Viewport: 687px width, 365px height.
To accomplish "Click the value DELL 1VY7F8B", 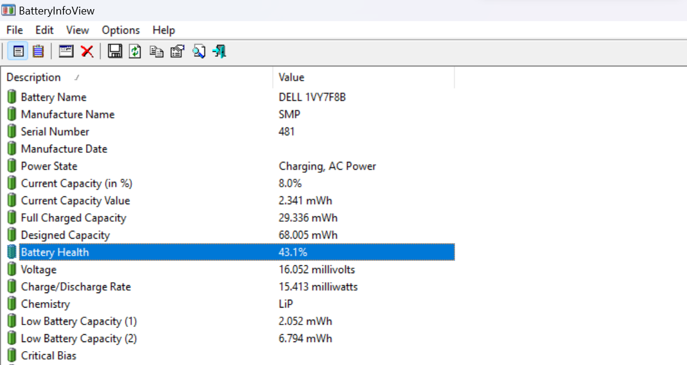I will [312, 97].
